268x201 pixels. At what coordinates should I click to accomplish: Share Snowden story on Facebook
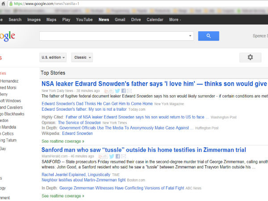pos(124,91)
